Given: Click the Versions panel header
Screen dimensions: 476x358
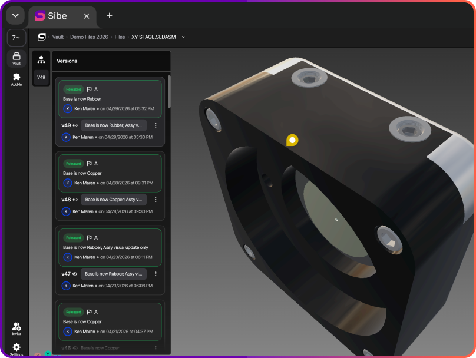Looking at the screenshot, I should tap(111, 61).
